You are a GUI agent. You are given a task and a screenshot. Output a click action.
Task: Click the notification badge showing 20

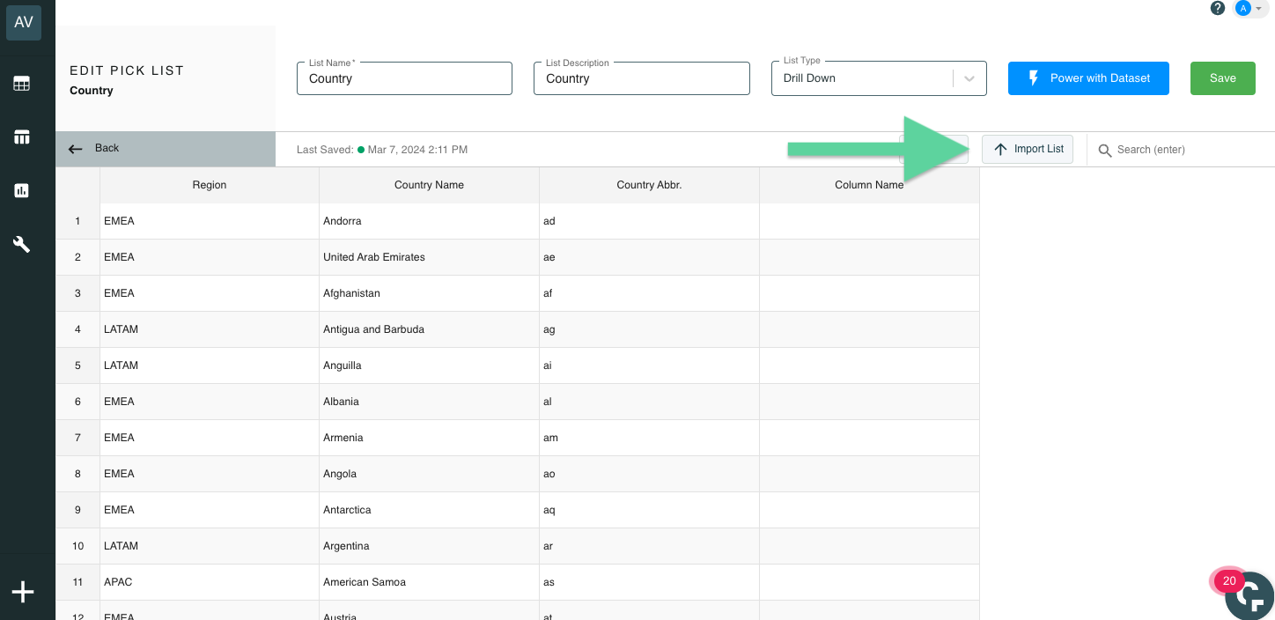point(1229,581)
